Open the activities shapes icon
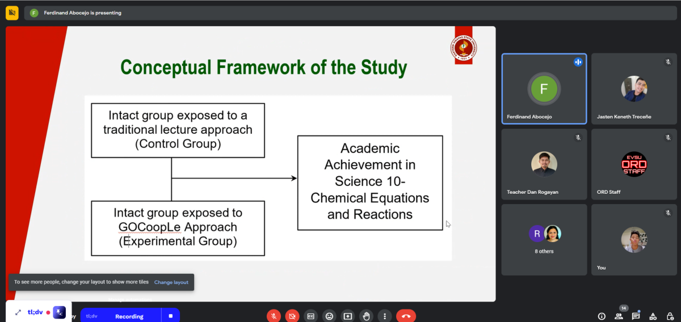681x322 pixels. click(x=653, y=316)
